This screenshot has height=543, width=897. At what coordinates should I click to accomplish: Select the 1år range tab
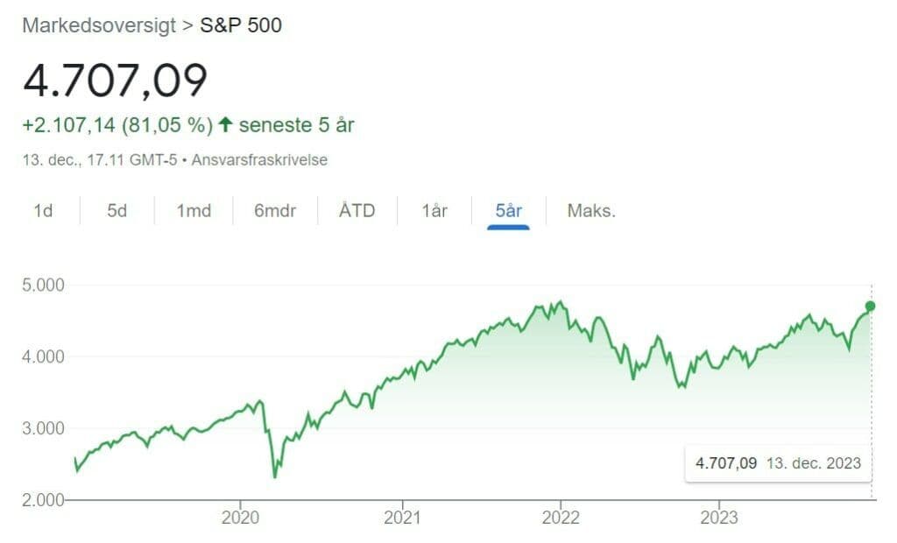tap(434, 211)
